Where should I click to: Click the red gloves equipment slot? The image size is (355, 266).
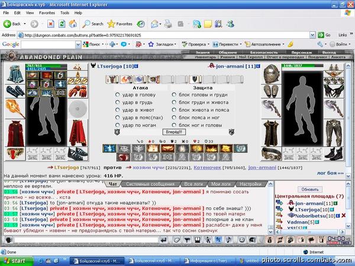click(78, 92)
